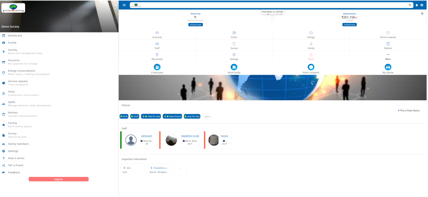This screenshot has width=428, height=197.
Task: Open the Create pass shortcut icon
Action: pos(157,67)
